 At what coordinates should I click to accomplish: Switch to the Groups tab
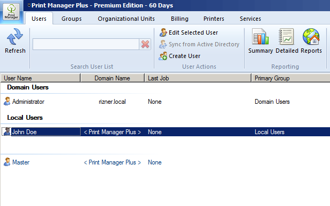(72, 19)
